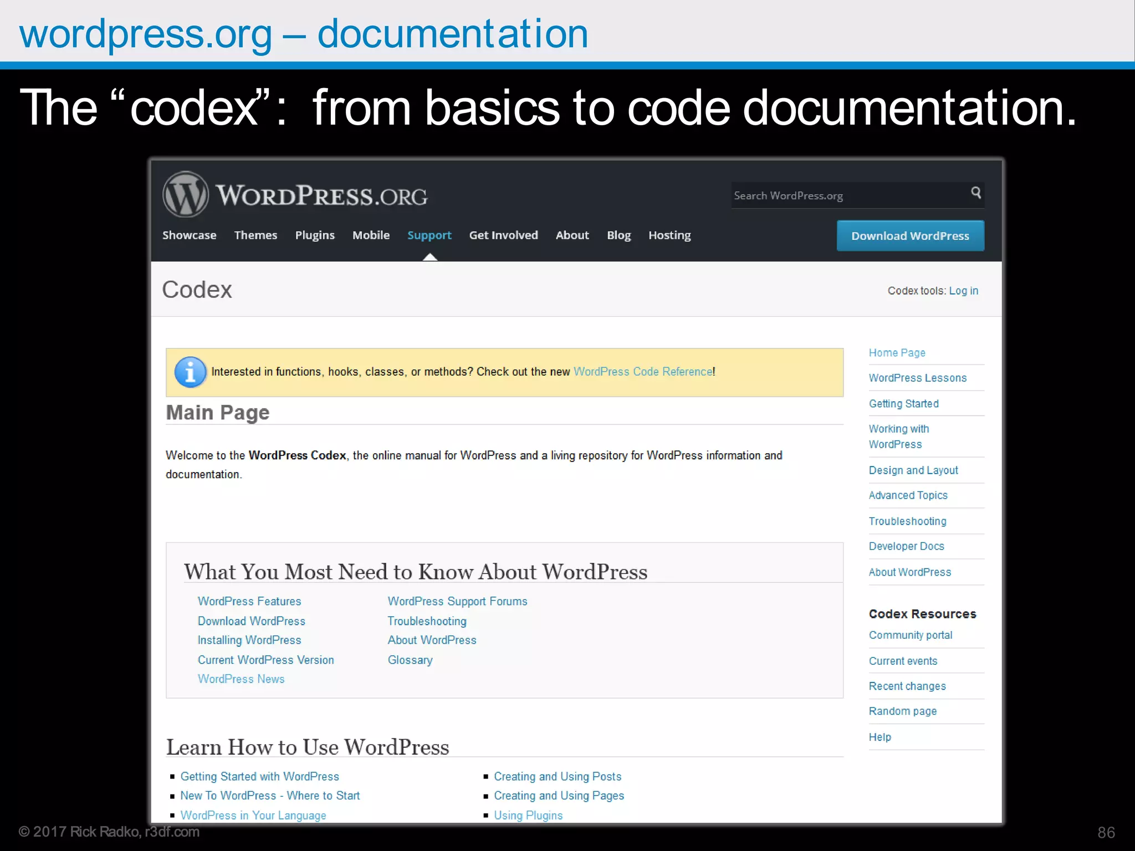The width and height of the screenshot is (1135, 851).
Task: Click the Main Page heading
Action: coord(218,413)
